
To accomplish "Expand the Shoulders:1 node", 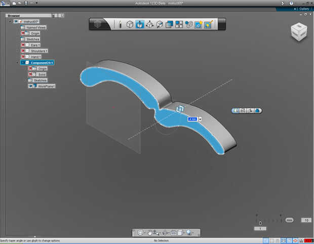I will point(18,51).
